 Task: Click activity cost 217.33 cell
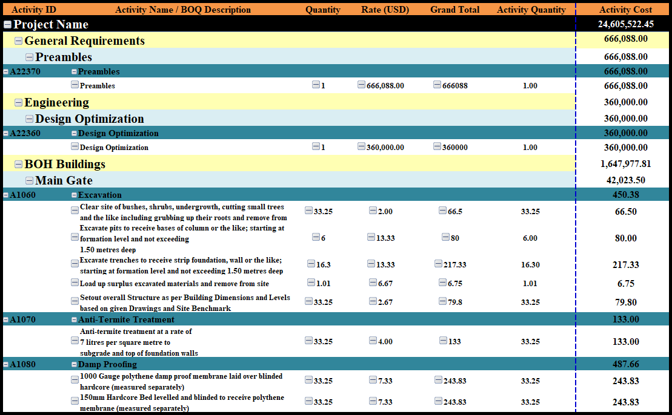coord(626,265)
